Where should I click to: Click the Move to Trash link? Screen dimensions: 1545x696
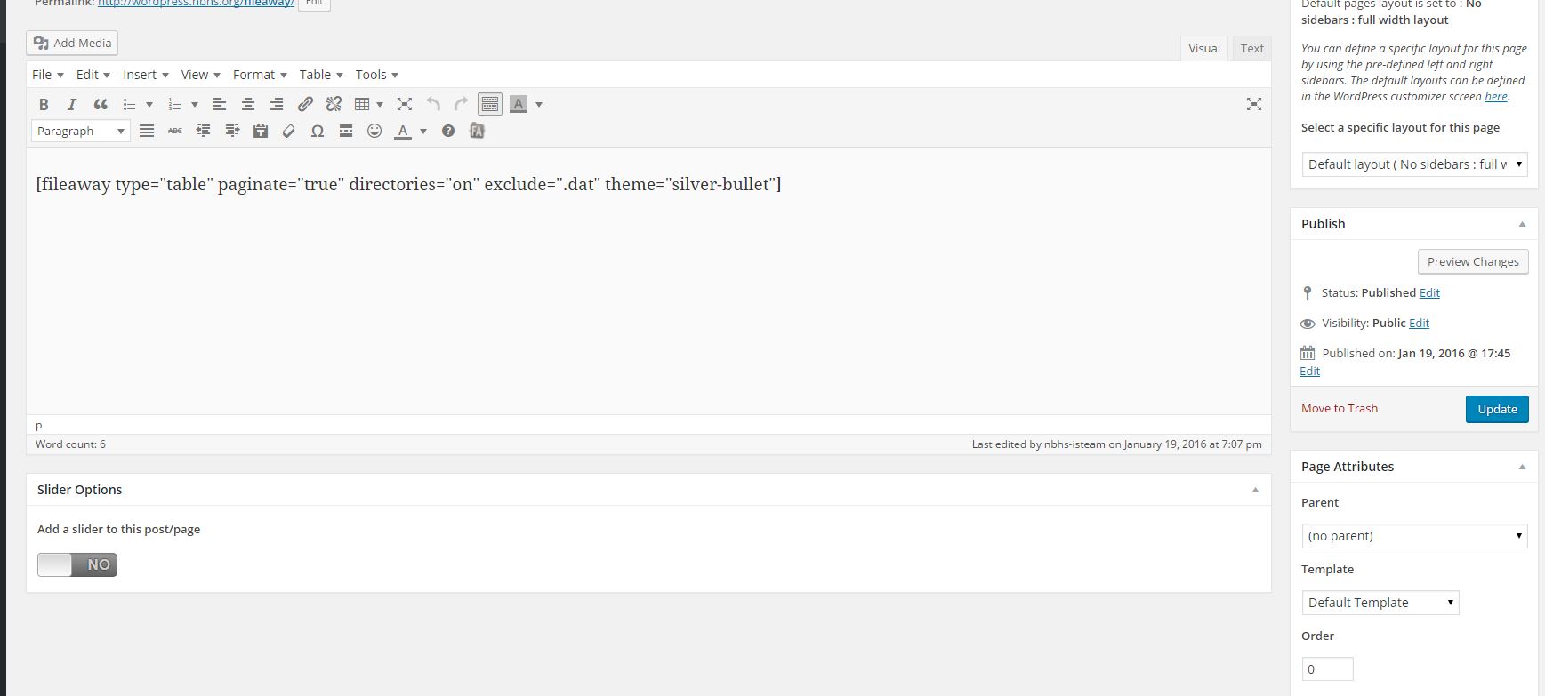[x=1339, y=408]
